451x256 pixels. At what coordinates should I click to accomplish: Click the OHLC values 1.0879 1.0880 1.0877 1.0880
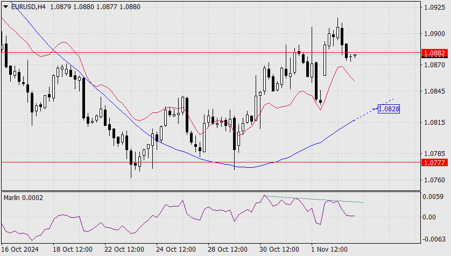click(x=95, y=6)
